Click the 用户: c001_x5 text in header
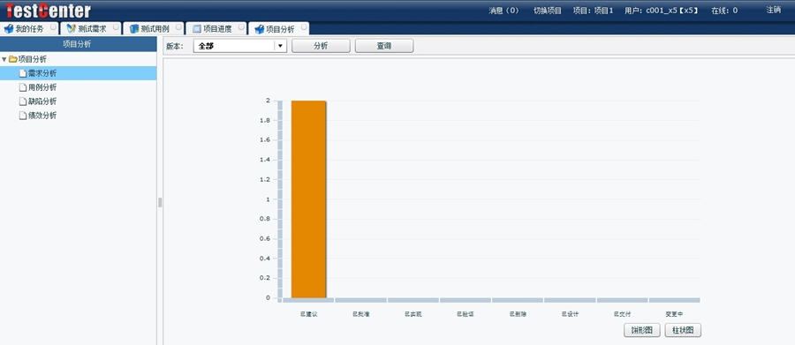Screen dimensions: 795x345 pyautogui.click(x=662, y=10)
